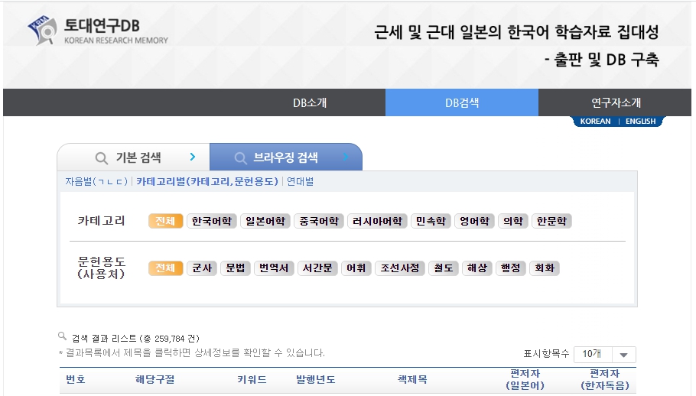
Task: Filter by 조선사정 usage
Action: pyautogui.click(x=400, y=268)
